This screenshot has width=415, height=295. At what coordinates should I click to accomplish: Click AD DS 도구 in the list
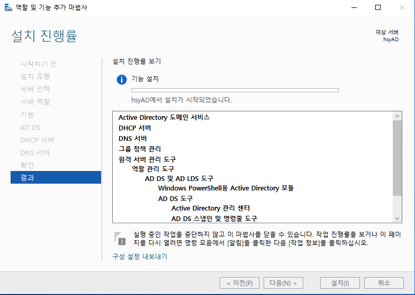(x=176, y=198)
